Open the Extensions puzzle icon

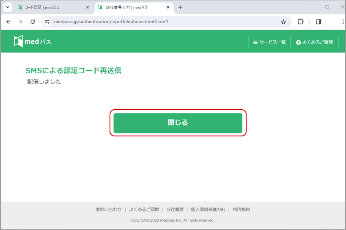click(x=301, y=22)
